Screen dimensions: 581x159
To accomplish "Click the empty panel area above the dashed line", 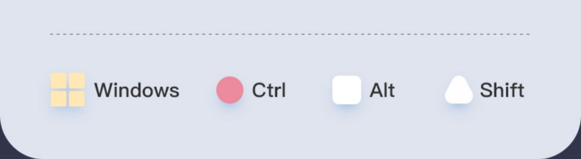I will point(290,15).
